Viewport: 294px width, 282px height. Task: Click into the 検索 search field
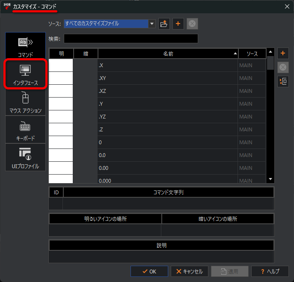(x=131, y=39)
